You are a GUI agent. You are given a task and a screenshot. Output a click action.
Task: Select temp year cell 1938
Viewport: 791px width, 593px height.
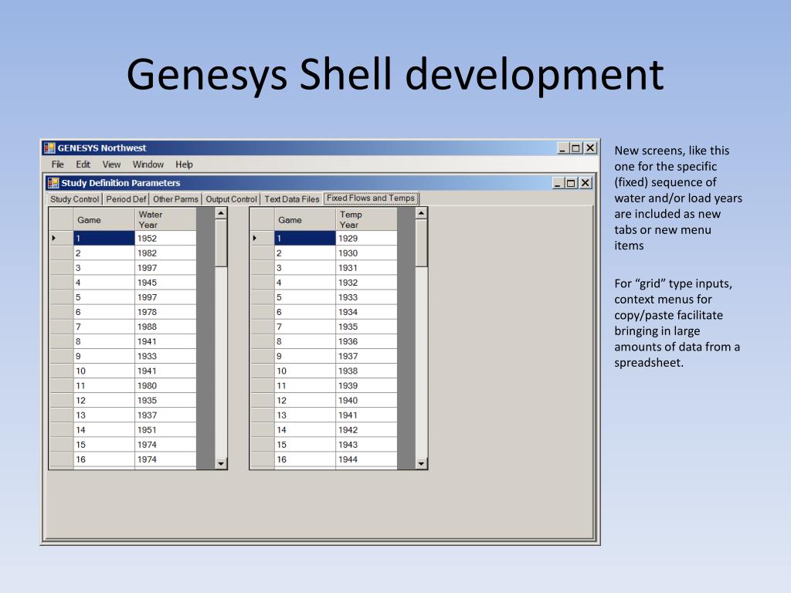point(366,371)
